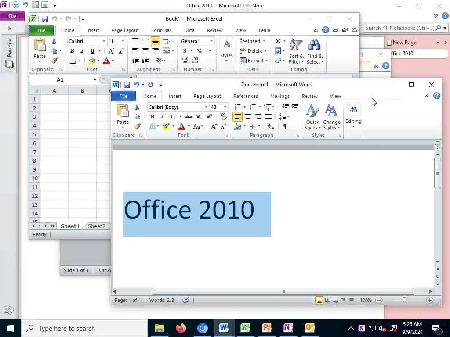Click Superscript button in Word
Screen dimensions: 450x337
pyautogui.click(x=209, y=117)
